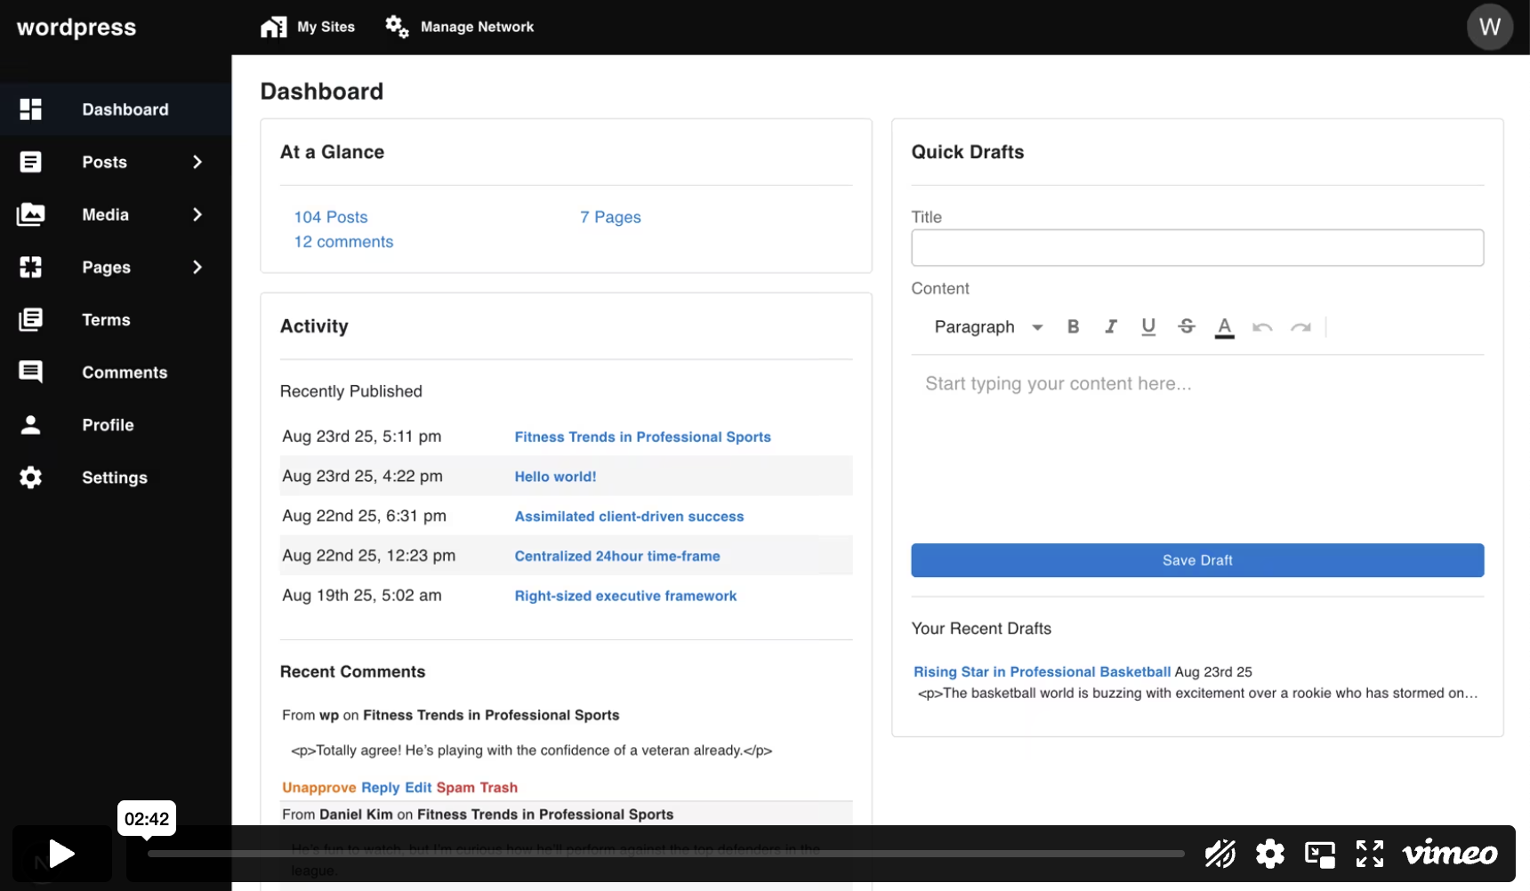Apply strikethrough formatting in Quick Drafts
Viewport: 1530px width, 891px height.
[1187, 326]
